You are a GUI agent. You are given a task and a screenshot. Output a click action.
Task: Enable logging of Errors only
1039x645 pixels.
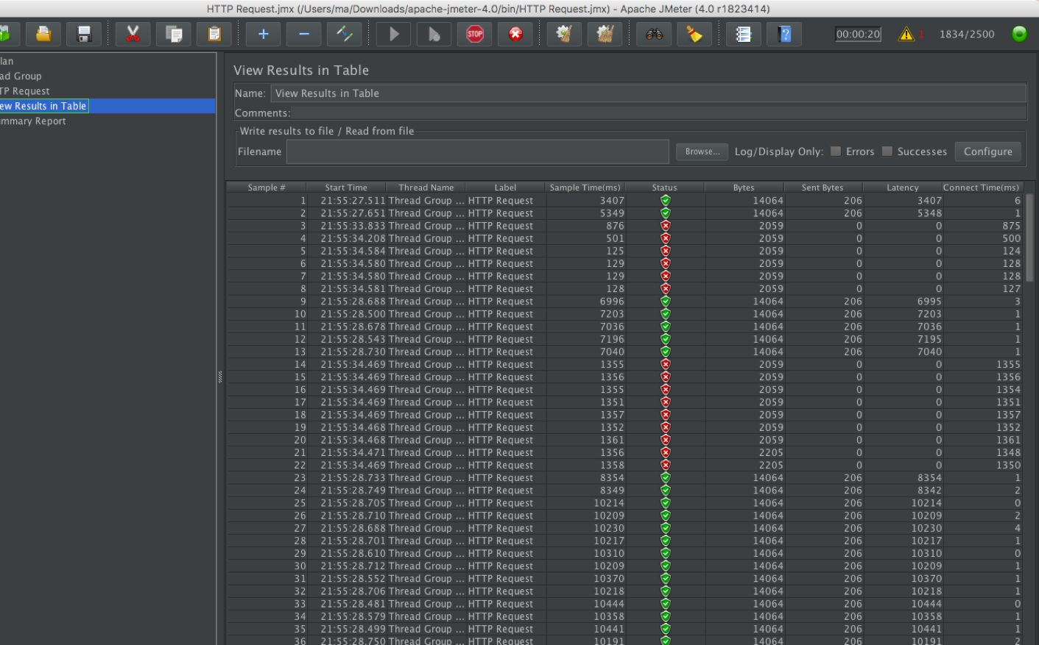(x=836, y=152)
